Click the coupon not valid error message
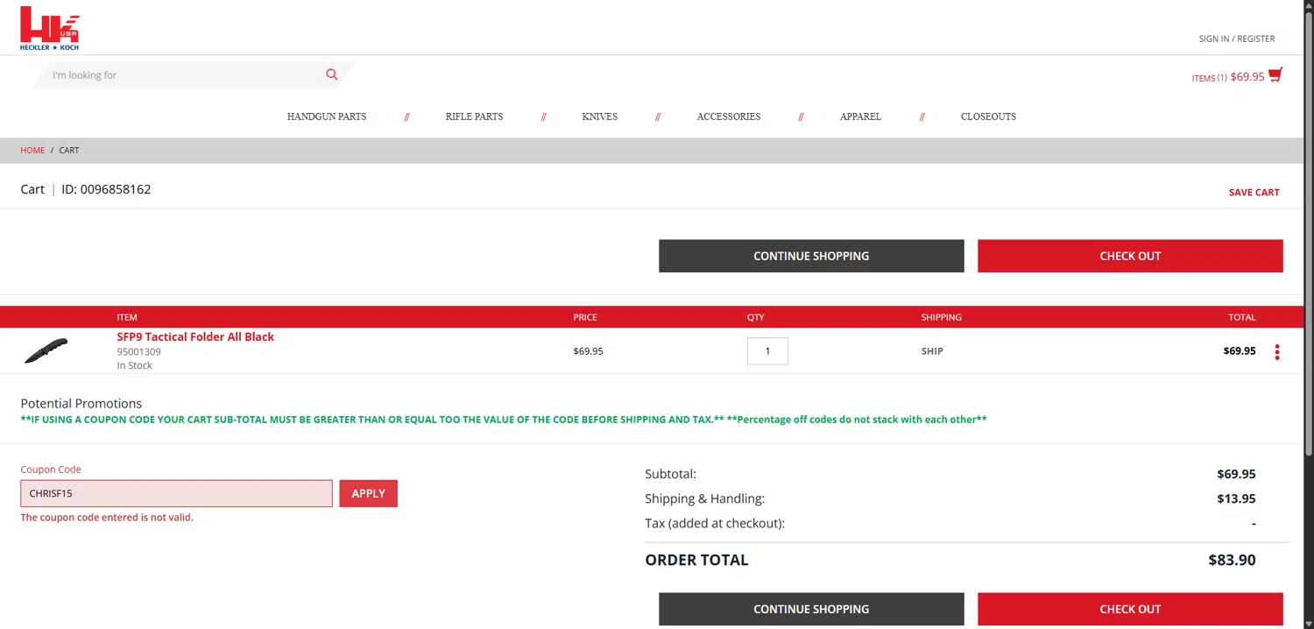Image resolution: width=1314 pixels, height=629 pixels. click(x=107, y=518)
